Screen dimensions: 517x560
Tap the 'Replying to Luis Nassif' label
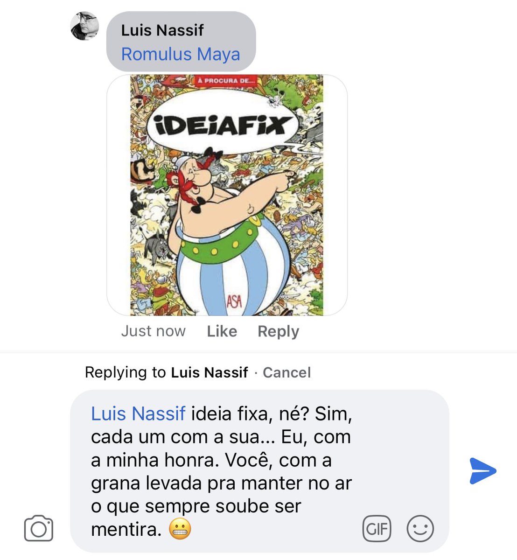tap(166, 372)
